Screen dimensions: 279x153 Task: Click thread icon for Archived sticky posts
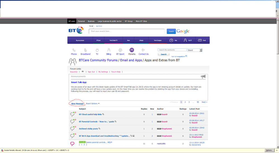pyautogui.click(x=73, y=128)
